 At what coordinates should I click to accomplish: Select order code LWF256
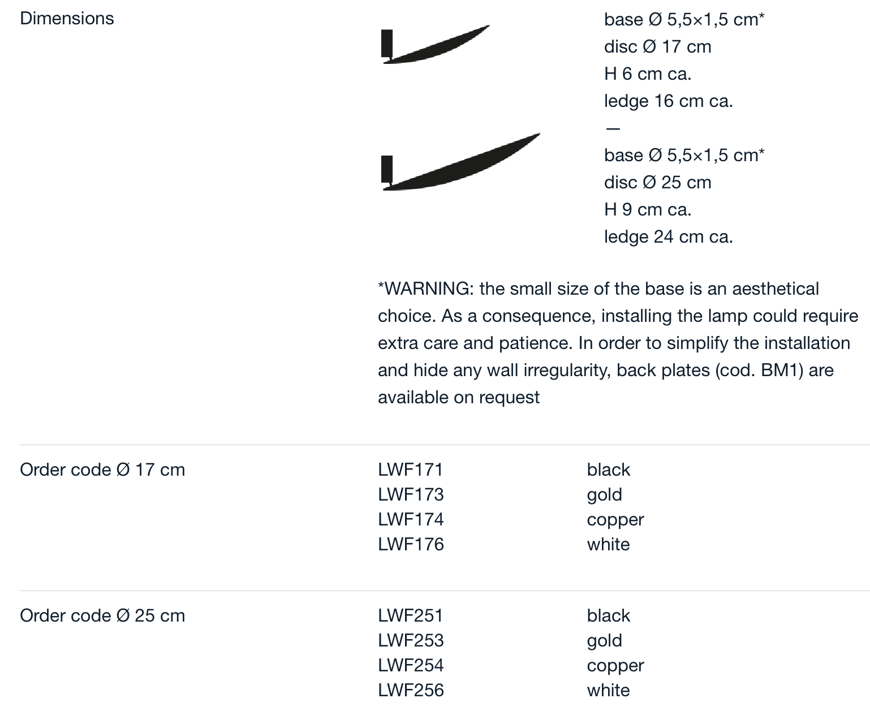411,690
